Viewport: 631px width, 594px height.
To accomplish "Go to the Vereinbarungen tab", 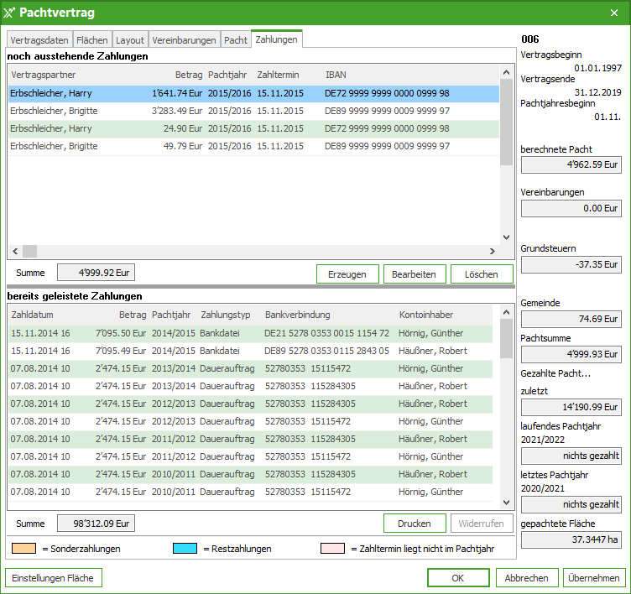I will click(x=184, y=39).
